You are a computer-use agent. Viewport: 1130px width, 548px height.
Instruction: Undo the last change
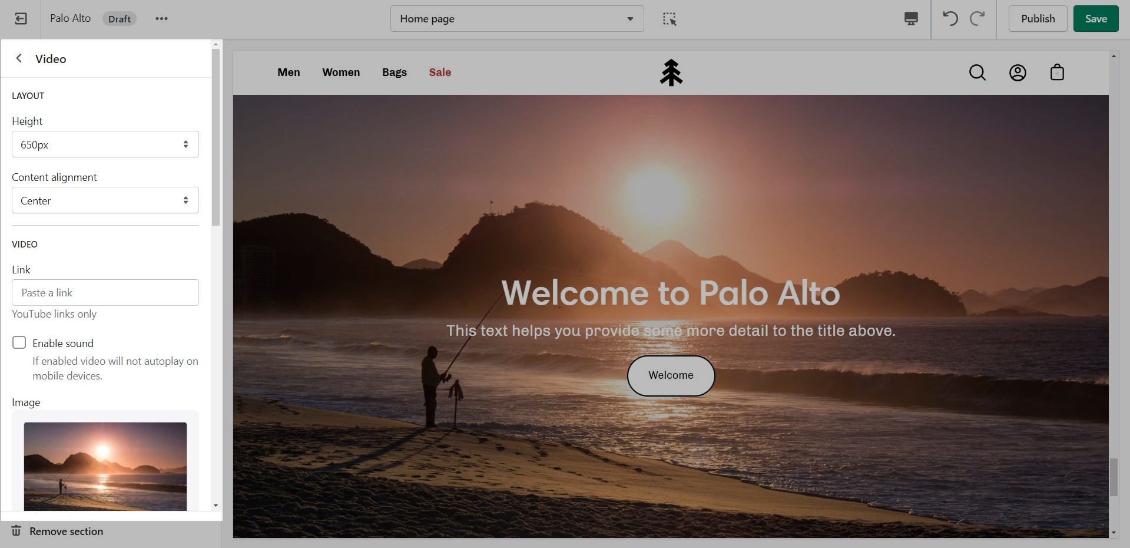pyautogui.click(x=950, y=19)
